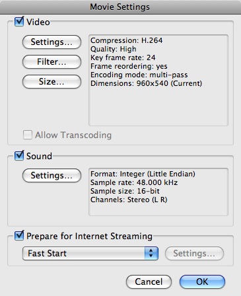Click the Movie Settings title bar
The image size is (241, 296).
(120, 7)
